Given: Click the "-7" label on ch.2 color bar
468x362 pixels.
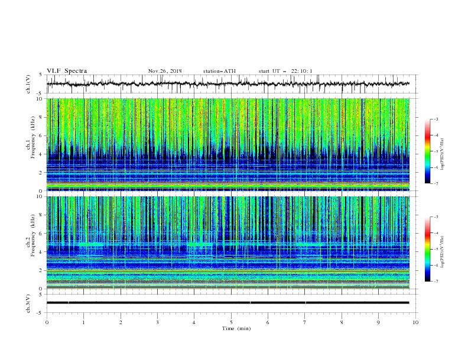Looking at the screenshot, I should (x=436, y=282).
